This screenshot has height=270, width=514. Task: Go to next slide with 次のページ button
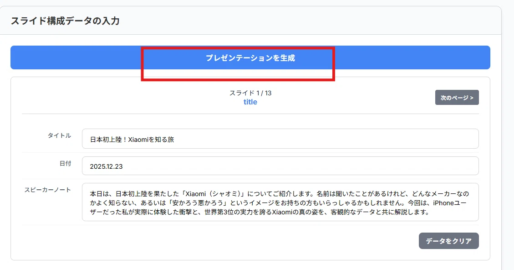pyautogui.click(x=457, y=98)
